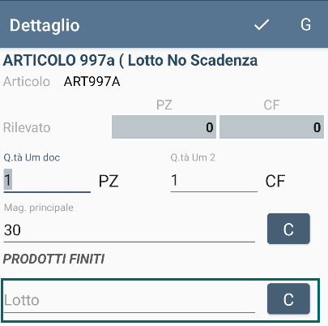The width and height of the screenshot is (328, 326).
Task: Tap the C button beside Mag. principale
Action: 288,229
